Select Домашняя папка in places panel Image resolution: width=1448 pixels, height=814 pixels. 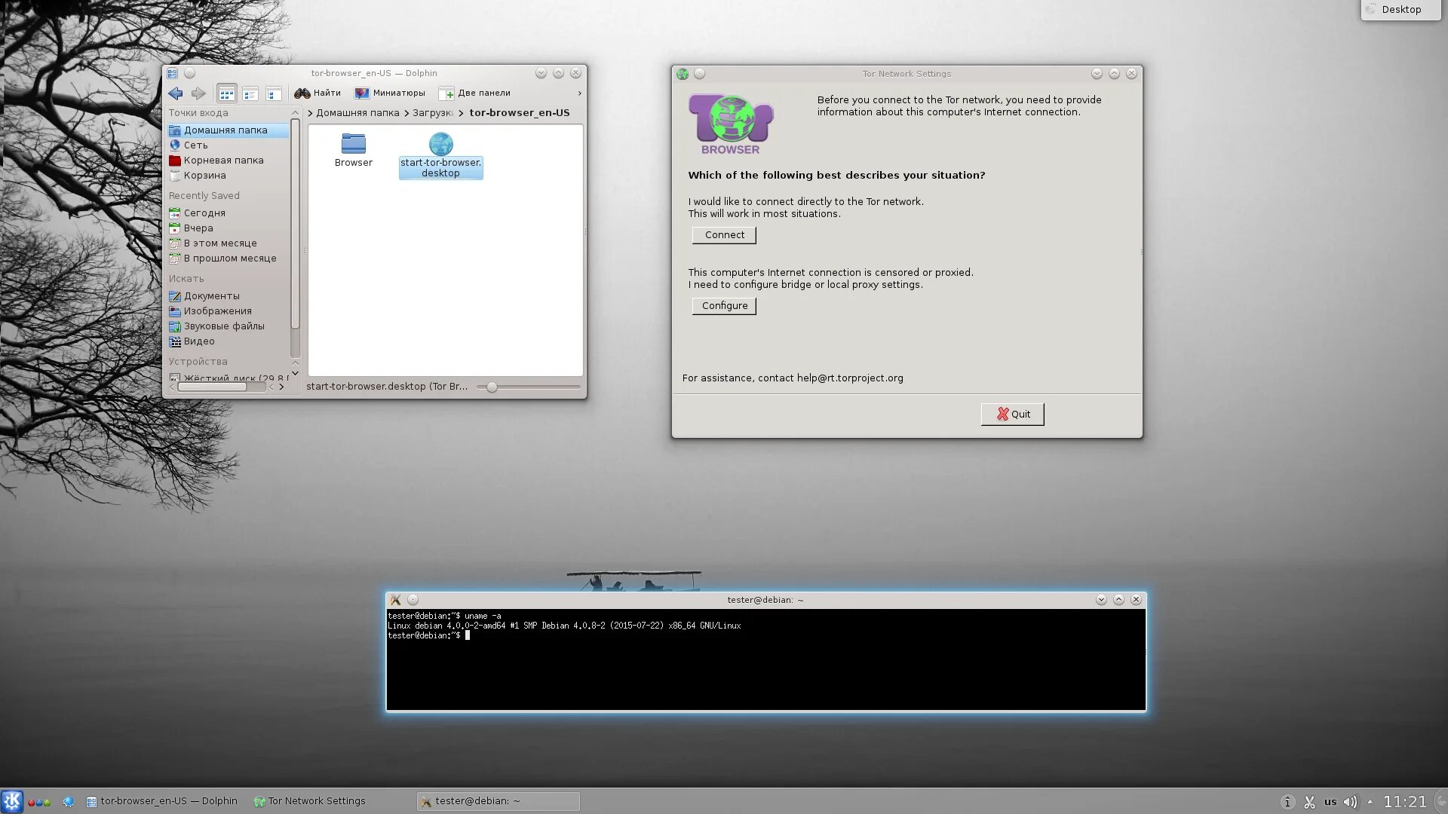pyautogui.click(x=225, y=130)
